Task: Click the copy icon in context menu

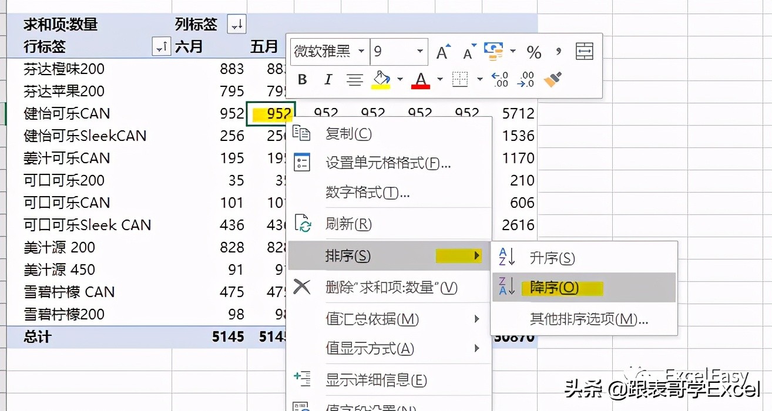Action: pyautogui.click(x=301, y=133)
